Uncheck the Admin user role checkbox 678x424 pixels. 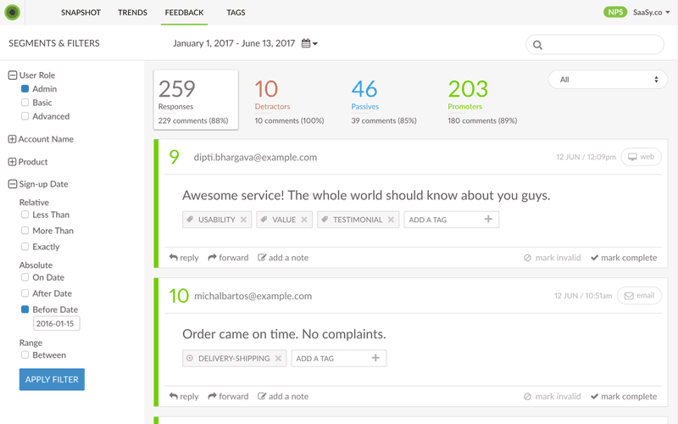(x=25, y=89)
